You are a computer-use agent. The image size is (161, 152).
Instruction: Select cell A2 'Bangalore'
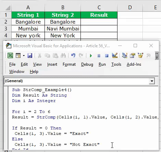click(x=28, y=22)
